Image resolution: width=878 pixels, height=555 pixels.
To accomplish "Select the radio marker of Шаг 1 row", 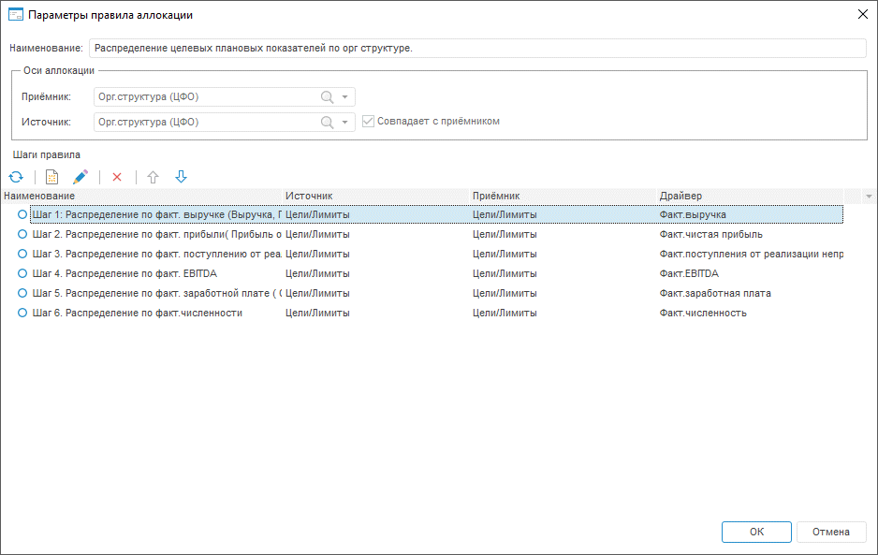I will [22, 215].
